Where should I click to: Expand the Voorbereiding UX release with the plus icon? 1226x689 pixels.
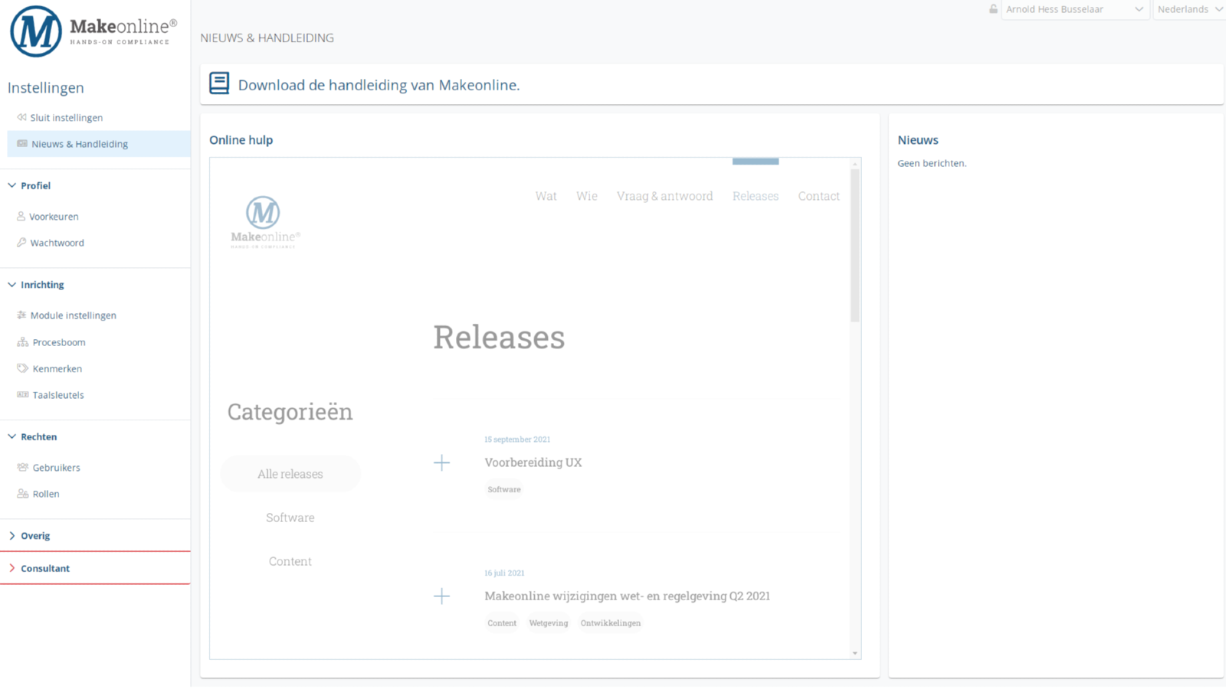[x=441, y=462]
